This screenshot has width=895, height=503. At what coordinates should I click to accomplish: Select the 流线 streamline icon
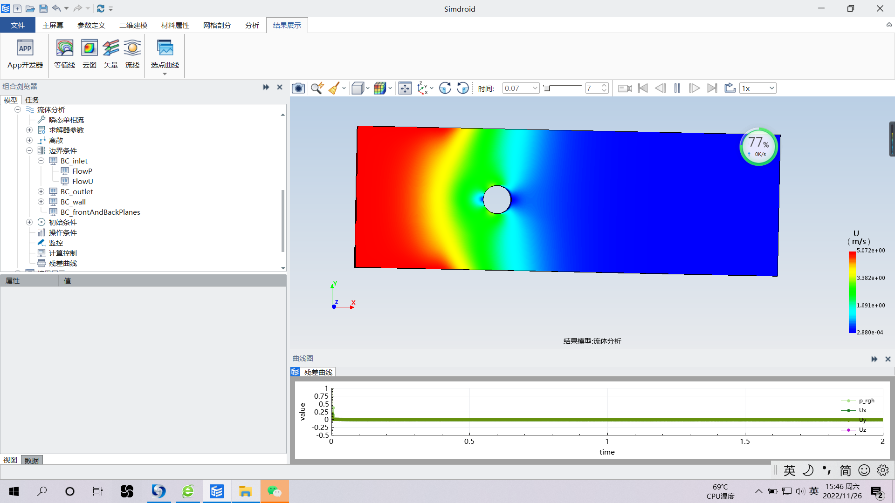pos(132,54)
